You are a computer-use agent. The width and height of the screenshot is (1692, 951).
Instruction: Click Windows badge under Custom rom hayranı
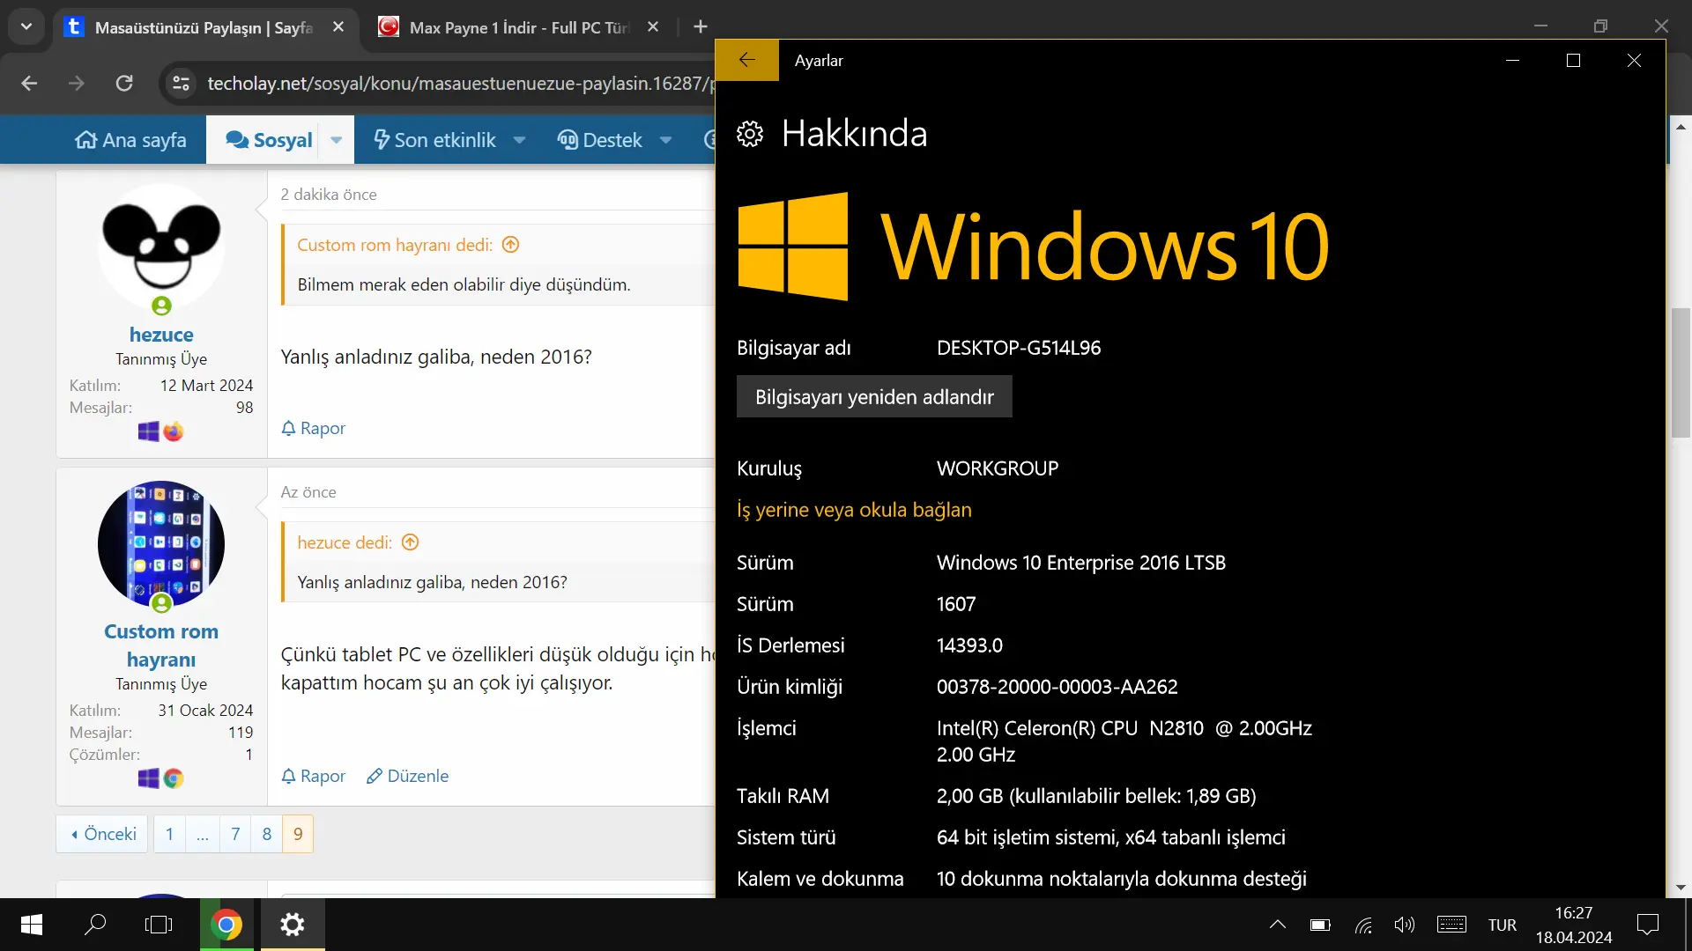point(149,778)
